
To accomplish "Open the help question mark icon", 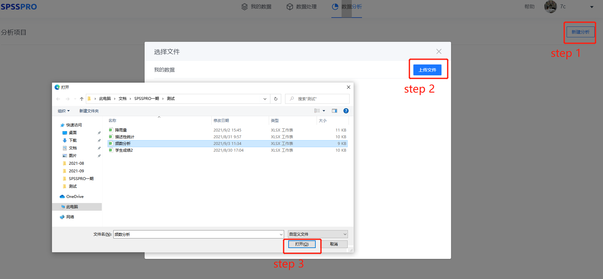I will click(x=346, y=111).
